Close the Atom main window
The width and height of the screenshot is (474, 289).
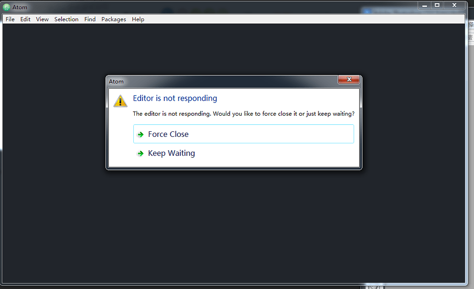(454, 5)
